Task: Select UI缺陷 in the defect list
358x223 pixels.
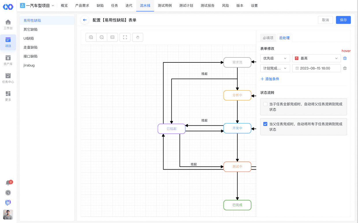Action: click(x=29, y=38)
